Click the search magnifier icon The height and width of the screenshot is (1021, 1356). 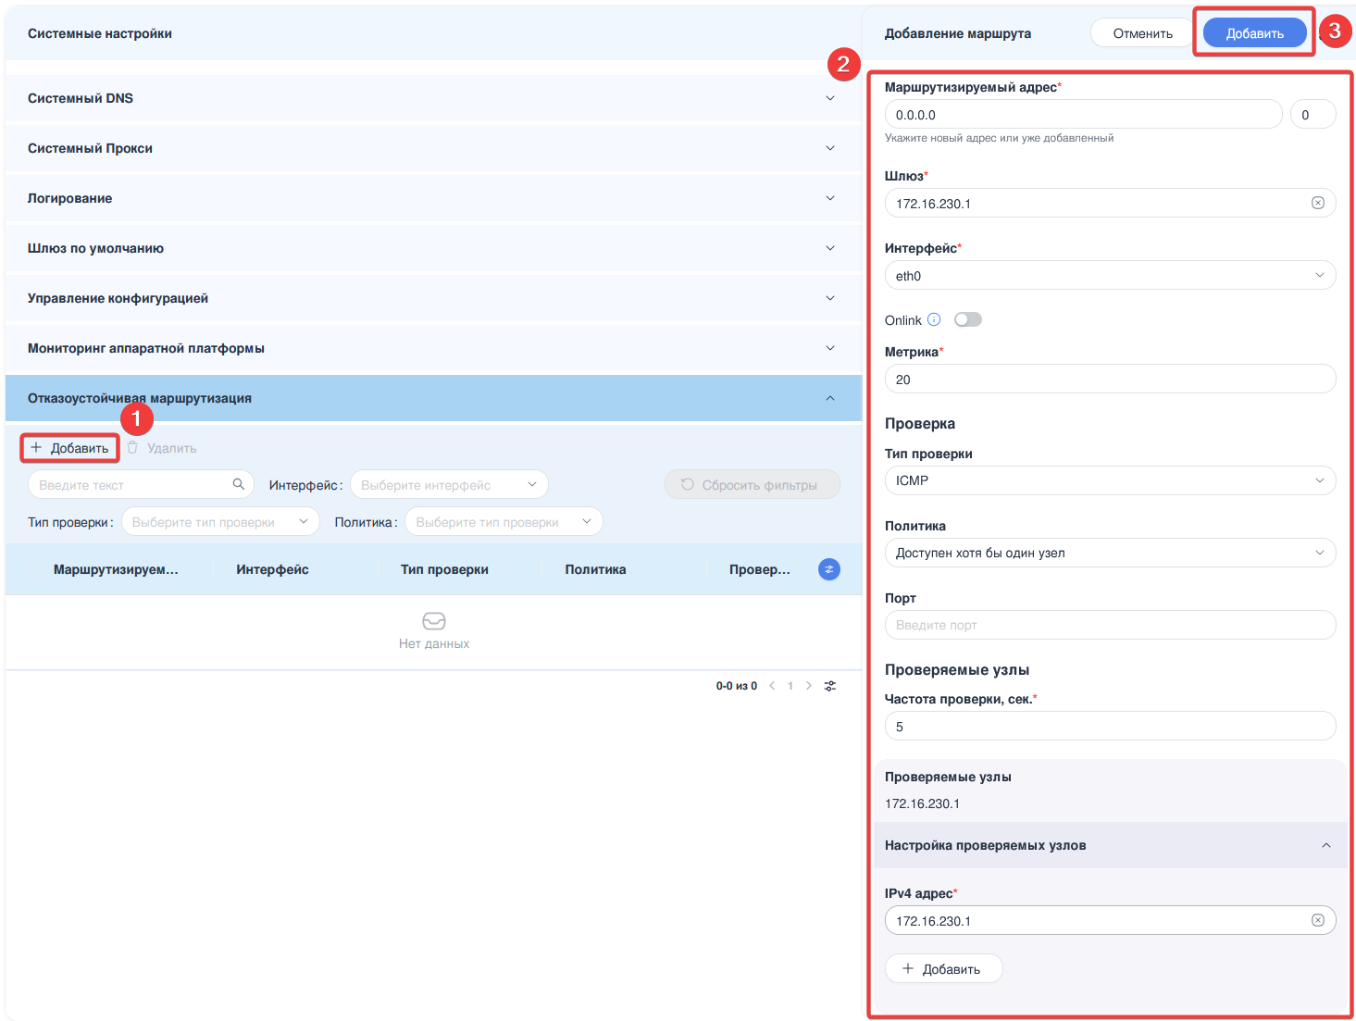[238, 484]
